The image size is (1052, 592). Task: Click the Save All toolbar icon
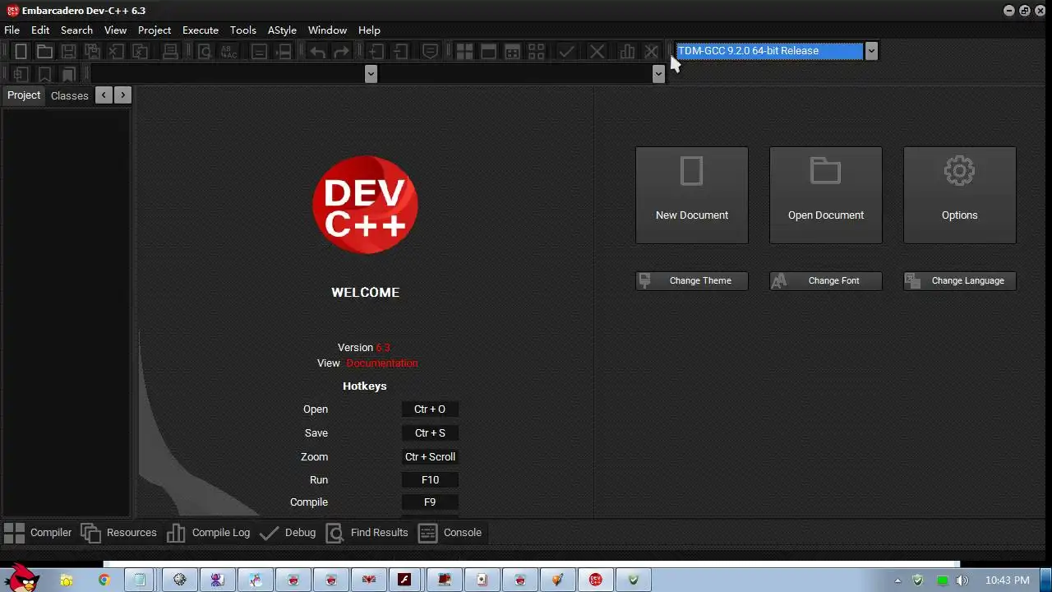tap(93, 51)
